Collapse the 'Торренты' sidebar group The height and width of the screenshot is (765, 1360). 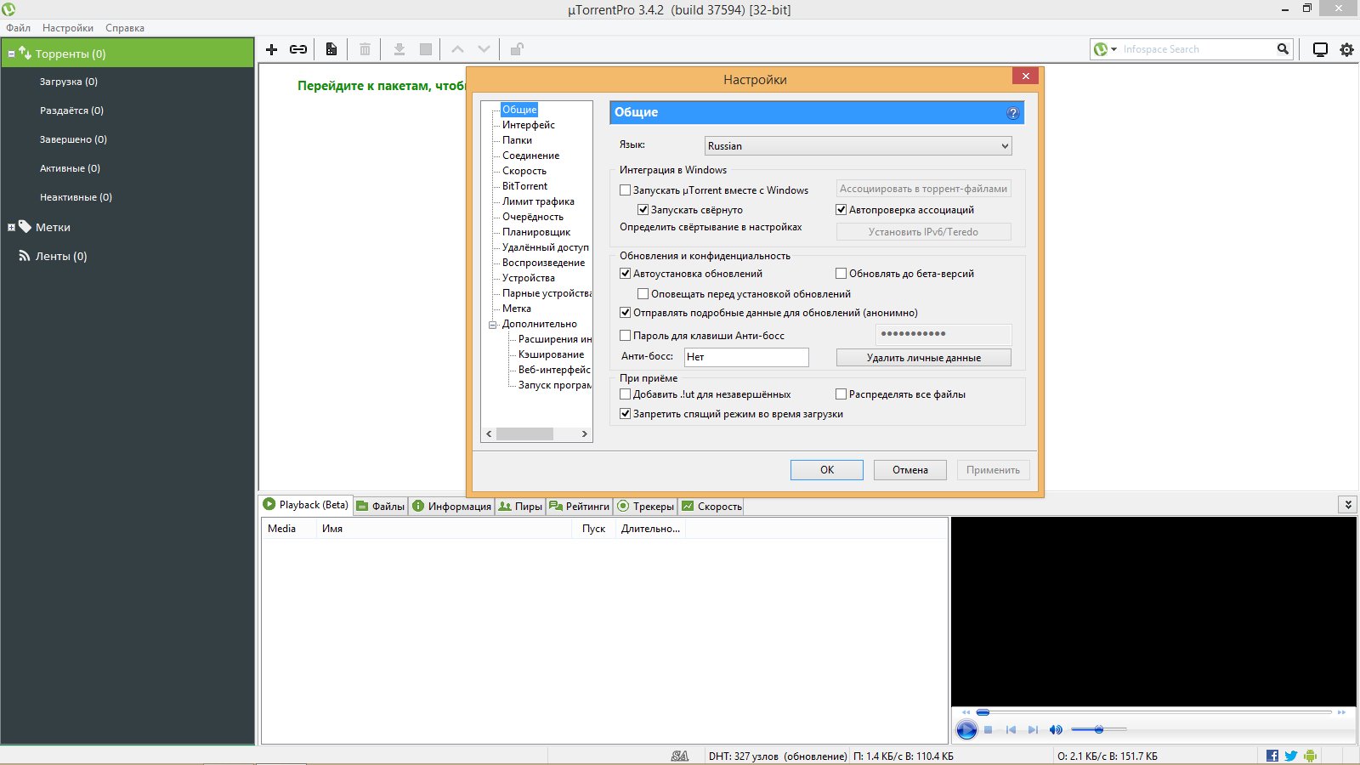click(x=11, y=54)
